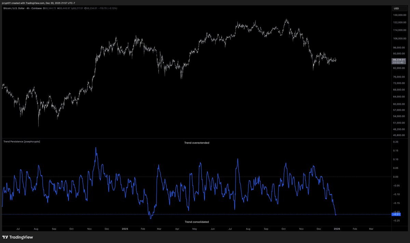Click the 130,000.00 price axis label
The width and height of the screenshot is (410, 243).
(x=399, y=15)
